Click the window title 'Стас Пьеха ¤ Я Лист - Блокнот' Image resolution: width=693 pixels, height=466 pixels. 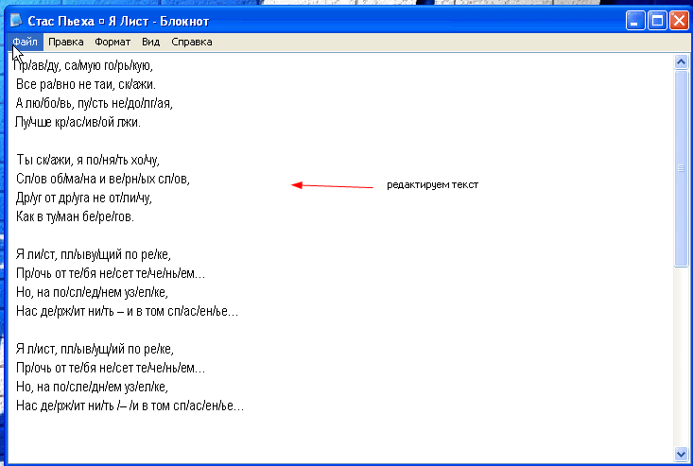click(x=118, y=21)
